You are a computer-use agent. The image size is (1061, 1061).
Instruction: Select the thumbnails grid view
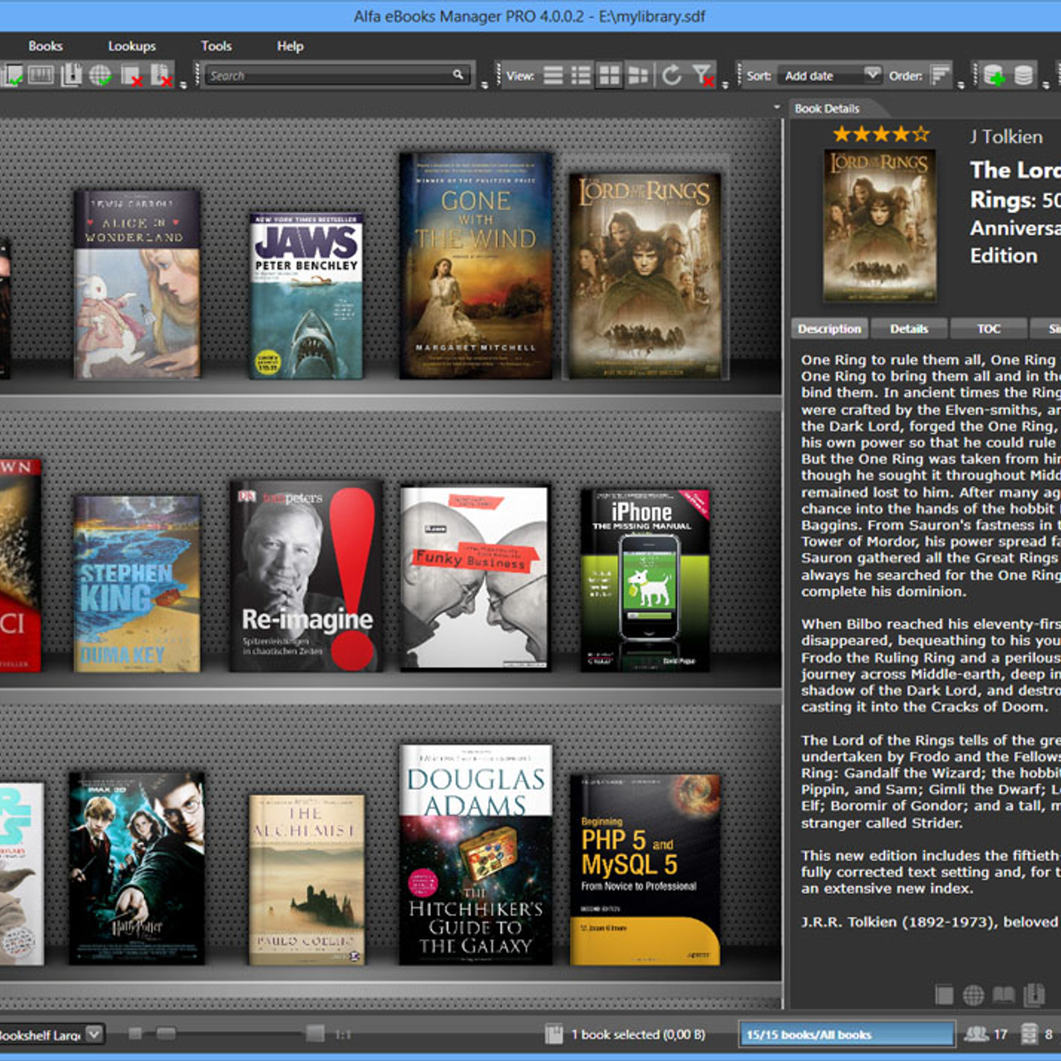[609, 75]
